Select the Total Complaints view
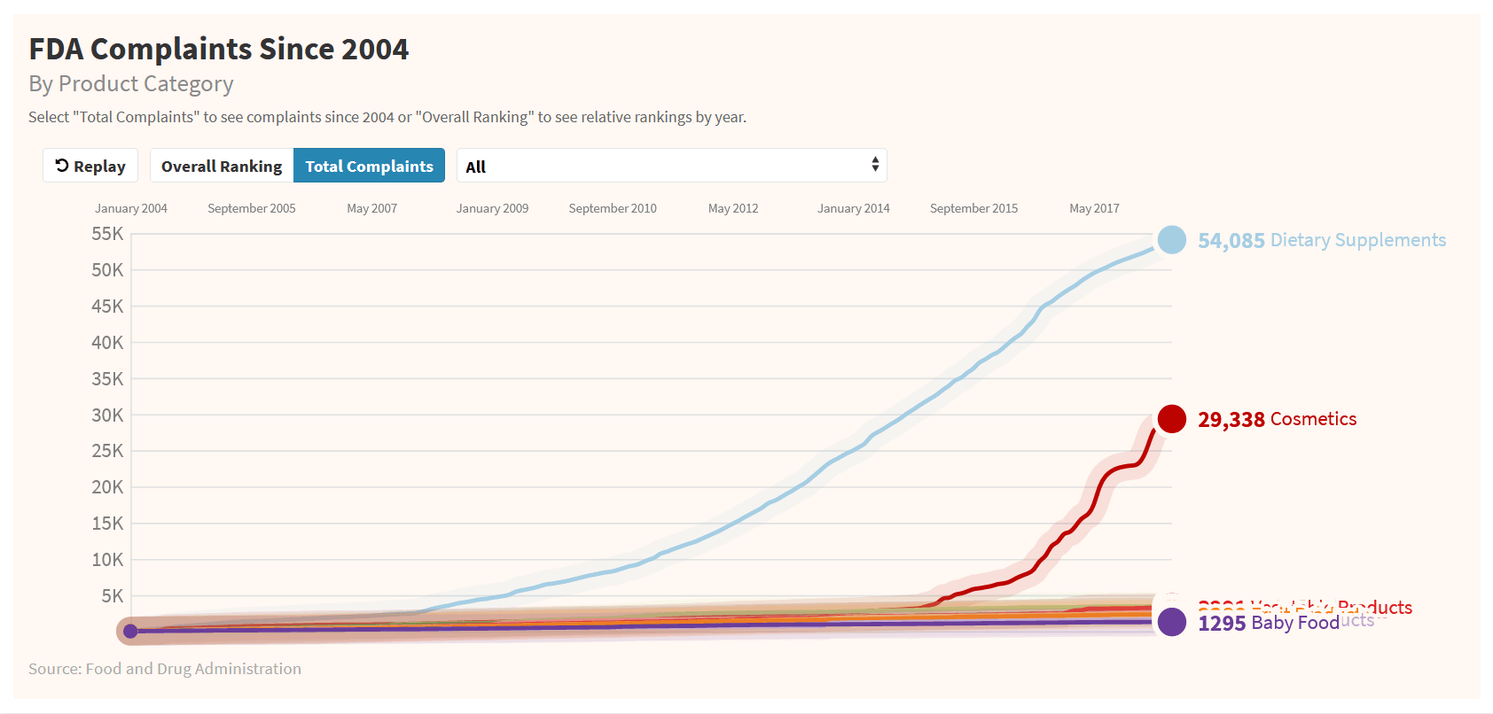 [x=369, y=166]
